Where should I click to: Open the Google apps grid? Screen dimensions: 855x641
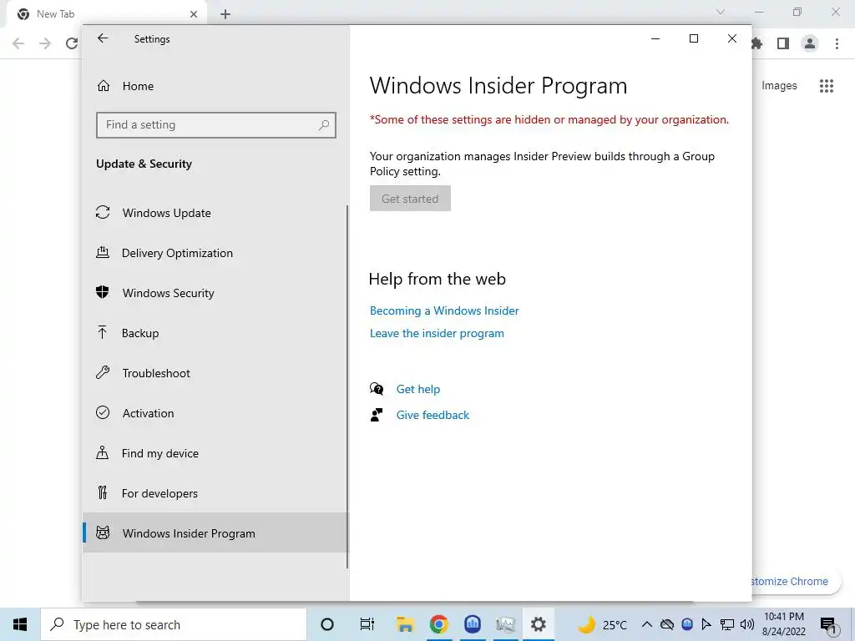[x=827, y=86]
